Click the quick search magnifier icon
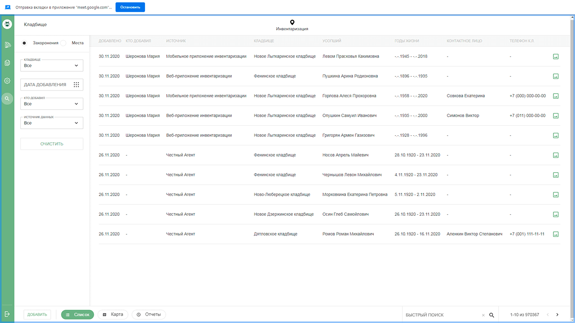Image resolution: width=575 pixels, height=323 pixels. (491, 315)
